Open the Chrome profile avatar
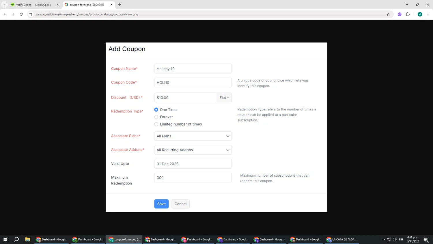Screen dimensions: 433x244 click(420, 14)
